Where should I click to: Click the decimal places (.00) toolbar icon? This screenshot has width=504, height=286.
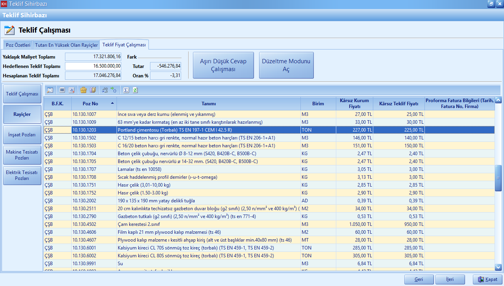click(x=105, y=90)
